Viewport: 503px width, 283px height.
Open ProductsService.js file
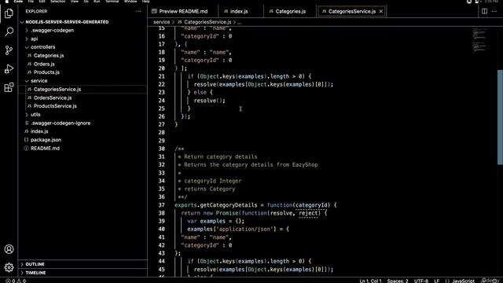[x=55, y=106]
